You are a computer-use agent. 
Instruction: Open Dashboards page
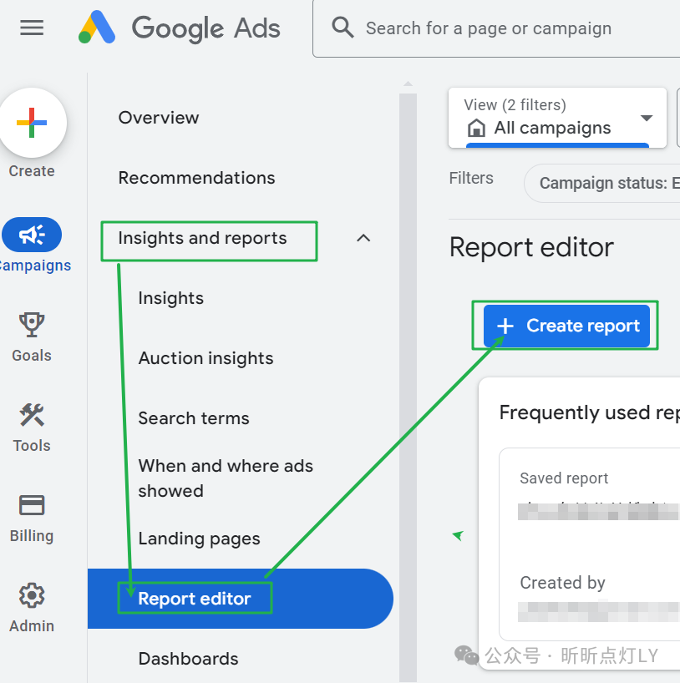(x=188, y=659)
